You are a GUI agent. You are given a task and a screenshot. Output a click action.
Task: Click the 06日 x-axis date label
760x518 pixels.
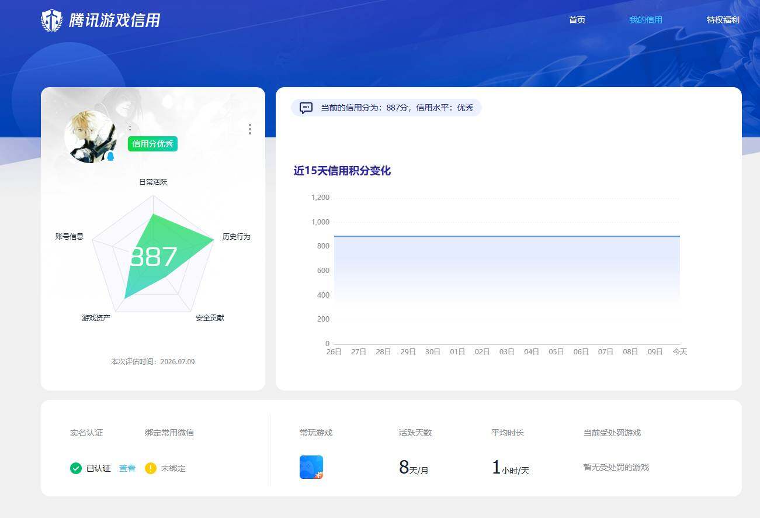(x=581, y=352)
